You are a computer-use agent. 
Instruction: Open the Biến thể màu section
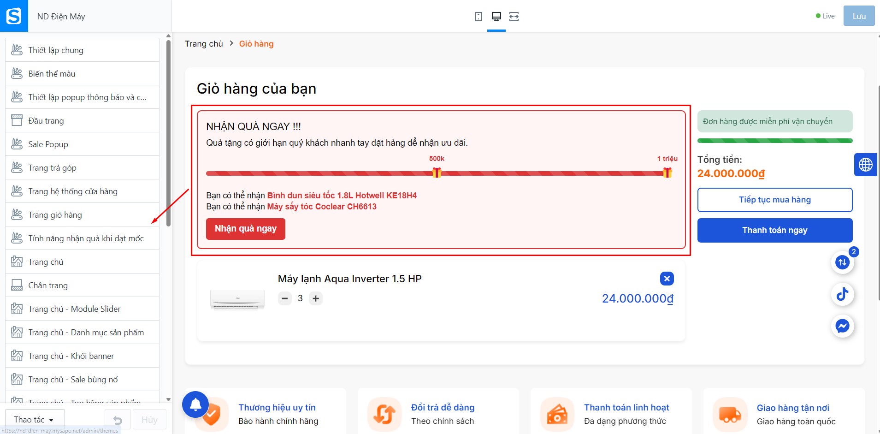click(83, 73)
